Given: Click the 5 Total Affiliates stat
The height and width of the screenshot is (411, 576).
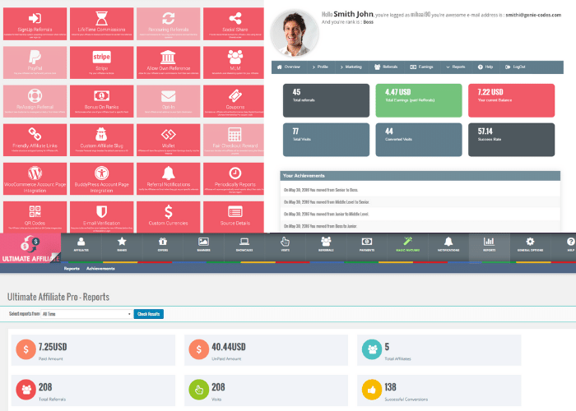Looking at the screenshot, I should (x=439, y=350).
